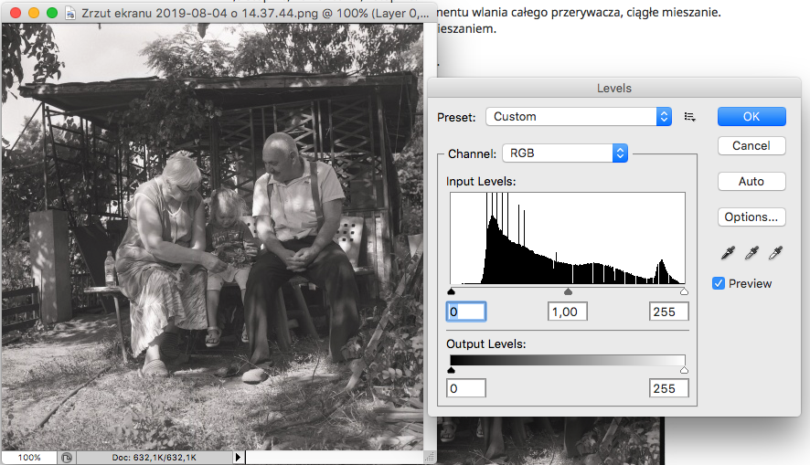This screenshot has width=810, height=465.
Task: Open the Channel dropdown showing RGB
Action: tap(565, 153)
